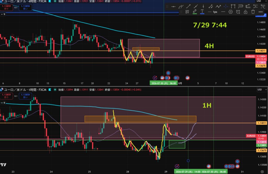Viewport: 268px width, 174px height.
Task: Click the market status dot on 4-hour chart
Action: pyautogui.click(x=55, y=1)
